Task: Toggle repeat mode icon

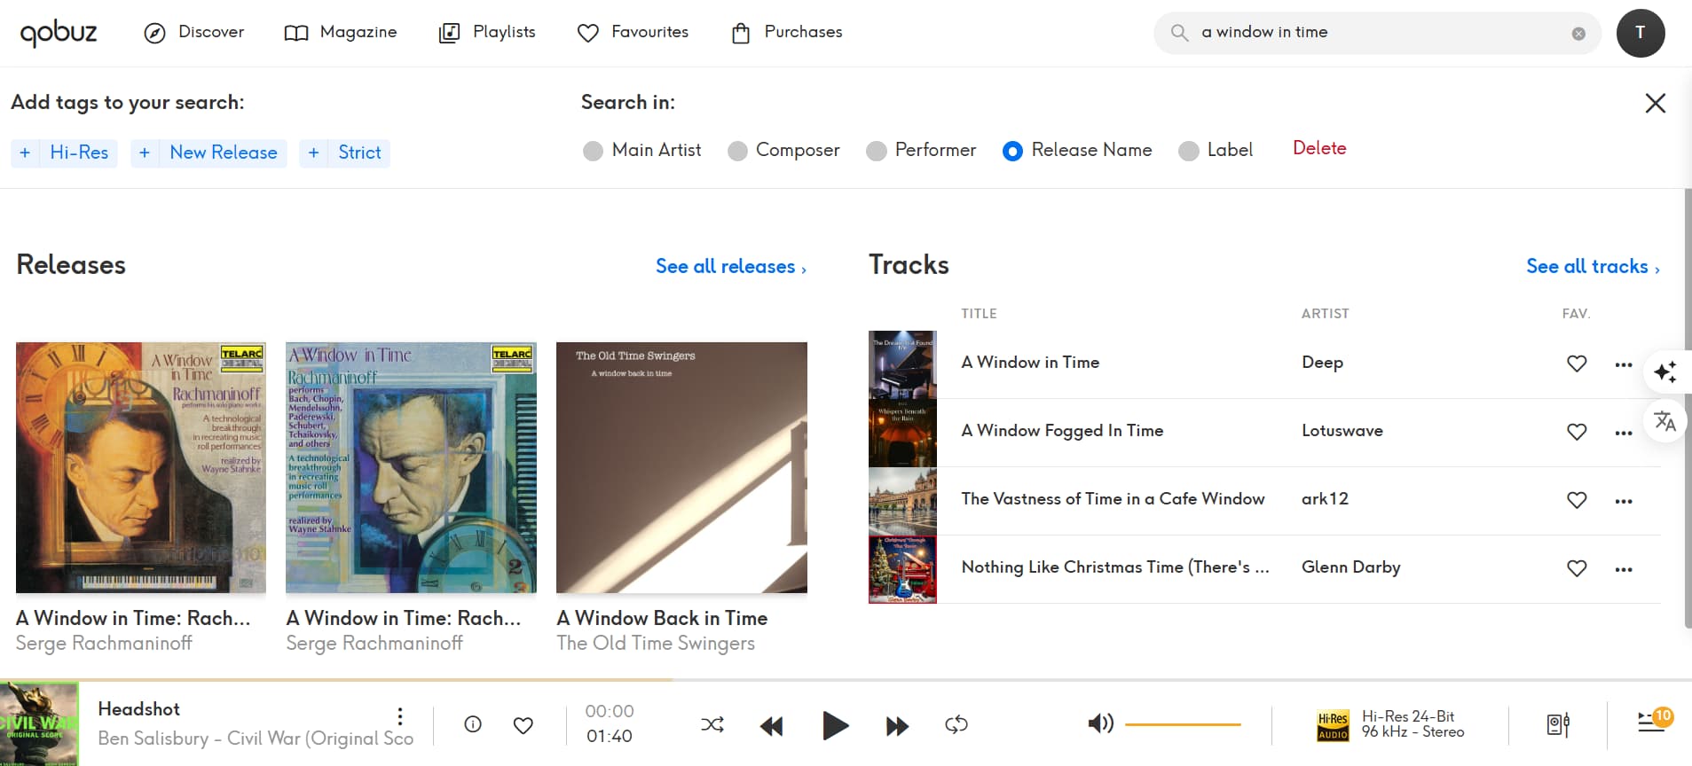Action: (x=956, y=725)
